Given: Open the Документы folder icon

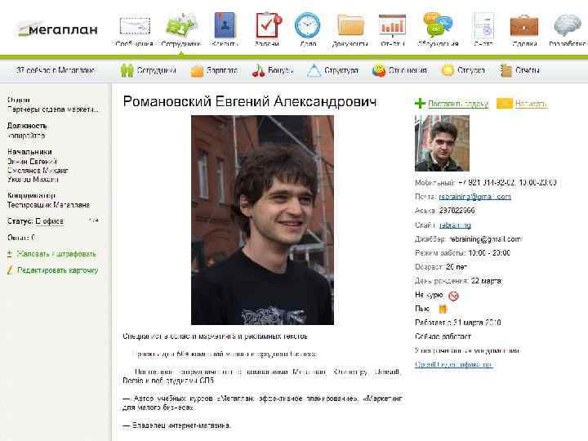Looking at the screenshot, I should click(350, 25).
